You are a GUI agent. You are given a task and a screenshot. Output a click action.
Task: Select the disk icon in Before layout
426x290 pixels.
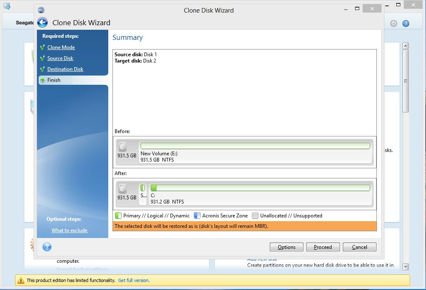point(123,147)
